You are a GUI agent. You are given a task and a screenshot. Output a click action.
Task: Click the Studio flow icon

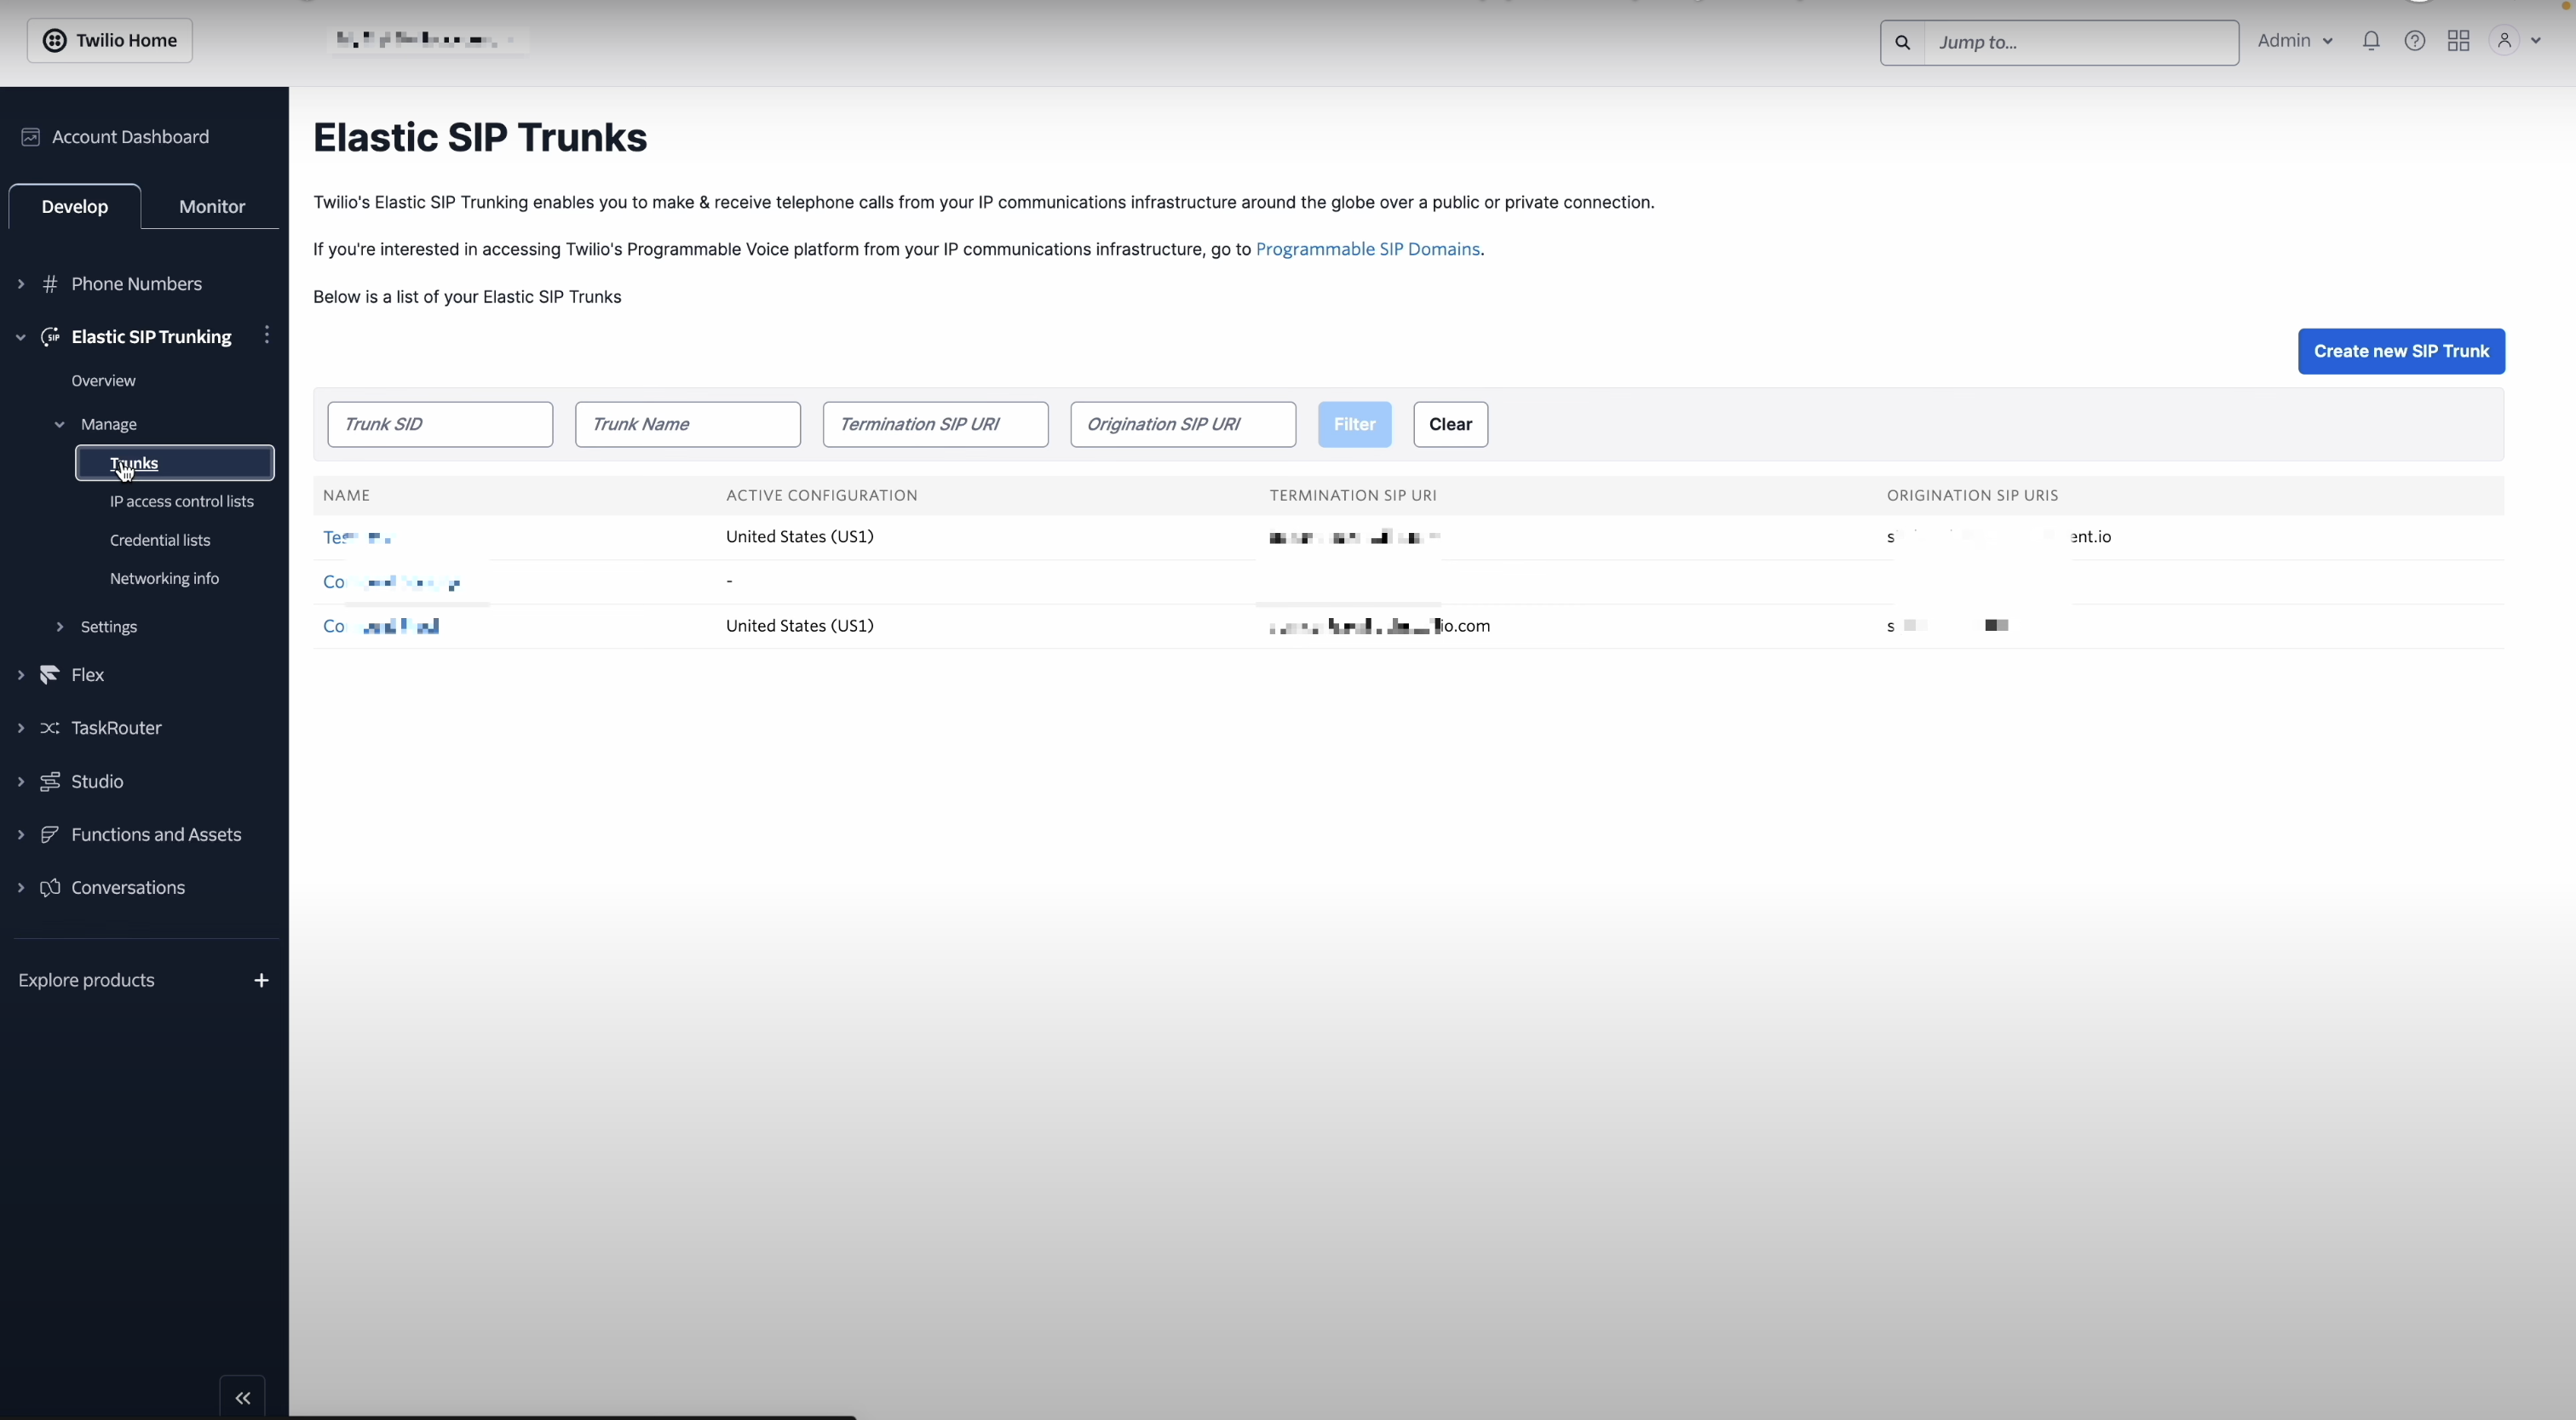49,782
